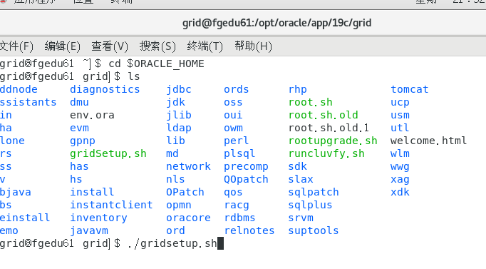Open the 帮助(H) menu
The width and height of the screenshot is (486, 269).
coord(253,46)
